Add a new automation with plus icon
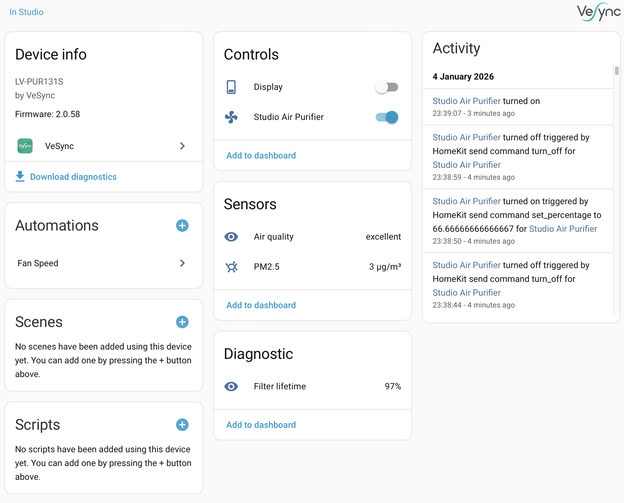The width and height of the screenshot is (624, 503). coord(182,226)
